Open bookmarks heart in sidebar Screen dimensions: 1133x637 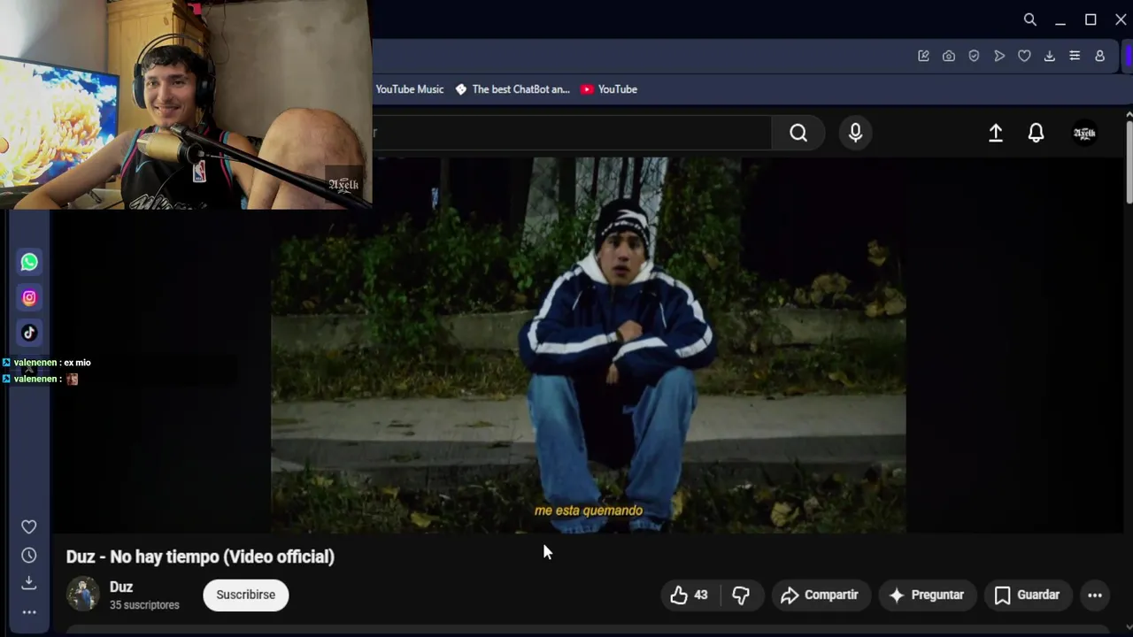point(29,526)
